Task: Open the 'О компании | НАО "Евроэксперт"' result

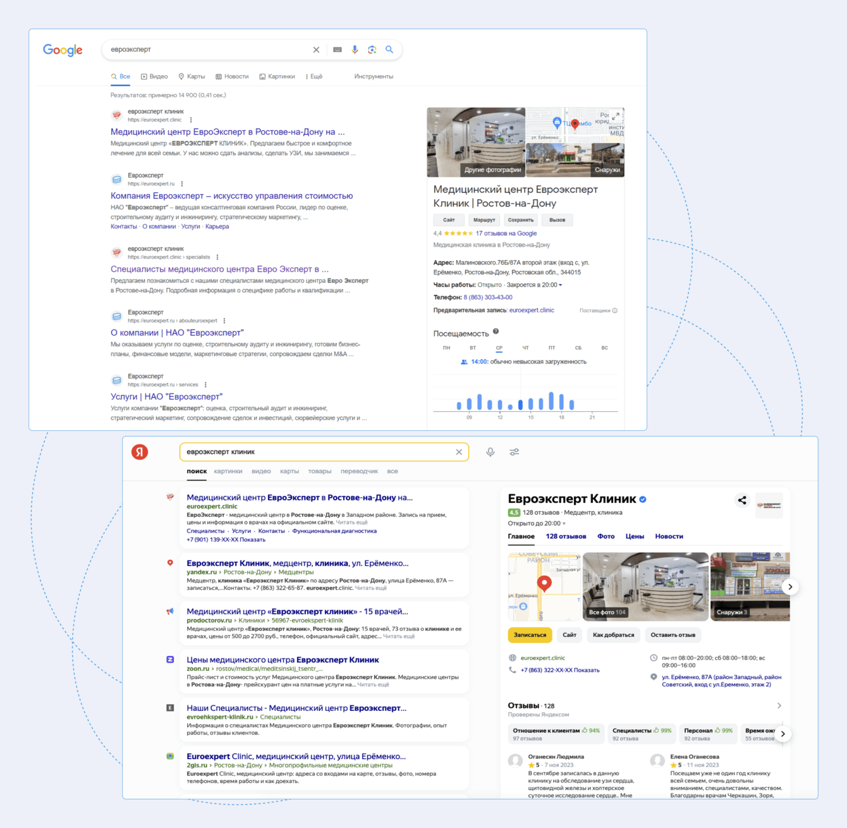Action: [x=177, y=333]
